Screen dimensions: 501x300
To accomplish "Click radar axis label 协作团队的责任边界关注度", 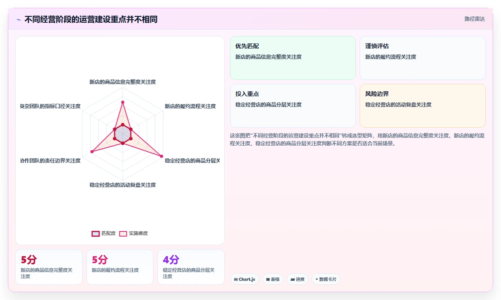I will pyautogui.click(x=50, y=161).
